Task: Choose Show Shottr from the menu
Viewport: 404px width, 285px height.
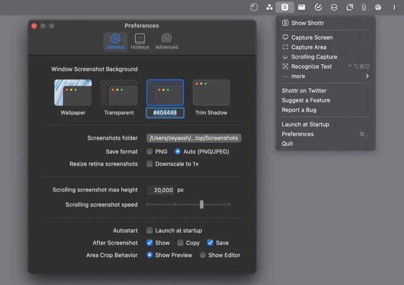Action: coord(325,23)
